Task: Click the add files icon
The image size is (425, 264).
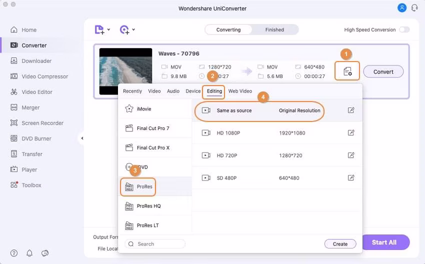Action: (99, 30)
